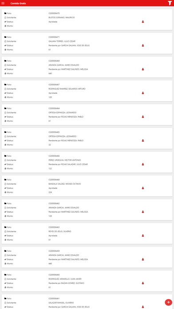Screen dimensions: 174x309
Task: Open card for RODRIGUEZ RAMIREZ, EDUARDO ARTURO
Action: click(87, 91)
